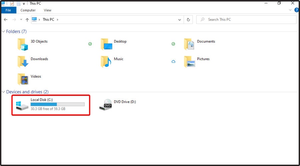Screen dimensions: 300x166
Task: Open the File menu tab
Action: (8, 10)
